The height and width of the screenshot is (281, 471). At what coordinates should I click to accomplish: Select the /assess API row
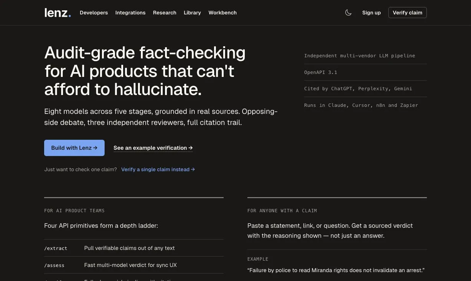point(134,265)
